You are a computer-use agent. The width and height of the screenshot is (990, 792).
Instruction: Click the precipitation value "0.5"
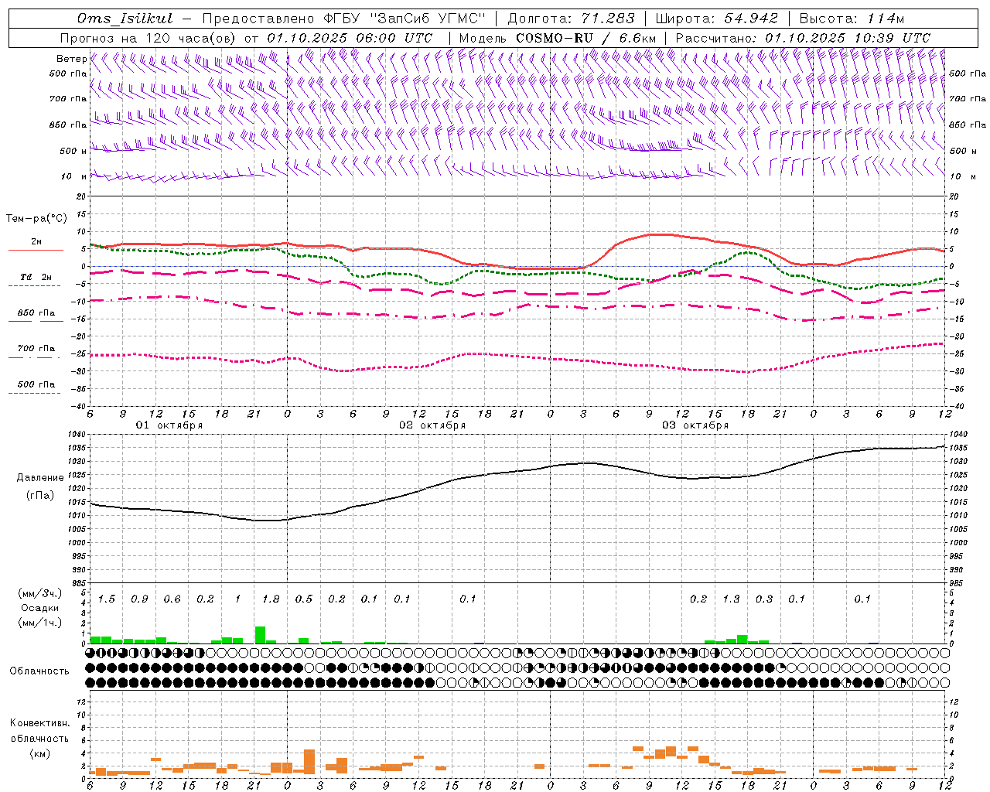click(x=304, y=599)
